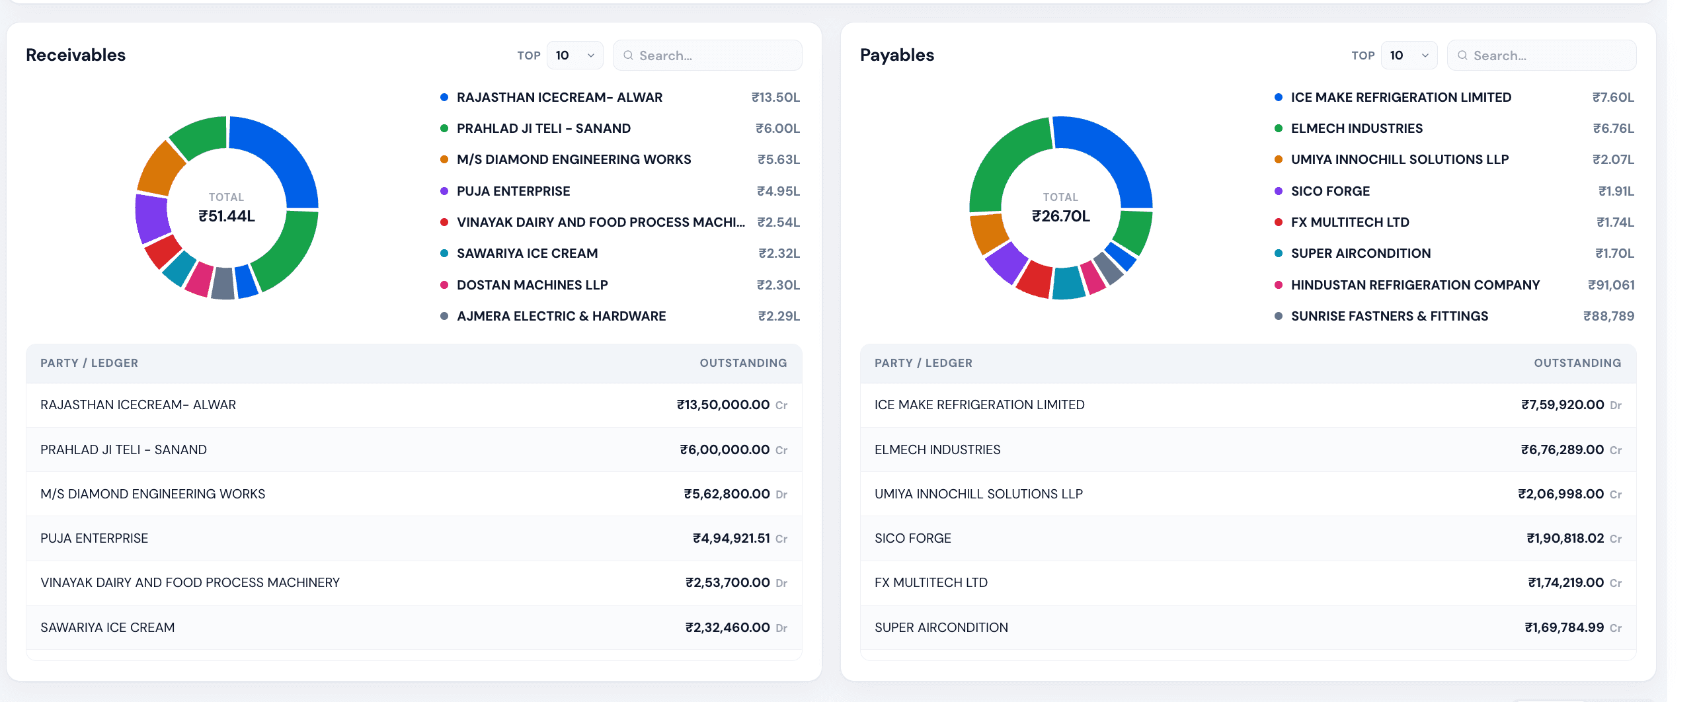This screenshot has height=702, width=1699.
Task: Open ICE MAKE REFRIGERATION LIMITED table row
Action: (1248, 405)
